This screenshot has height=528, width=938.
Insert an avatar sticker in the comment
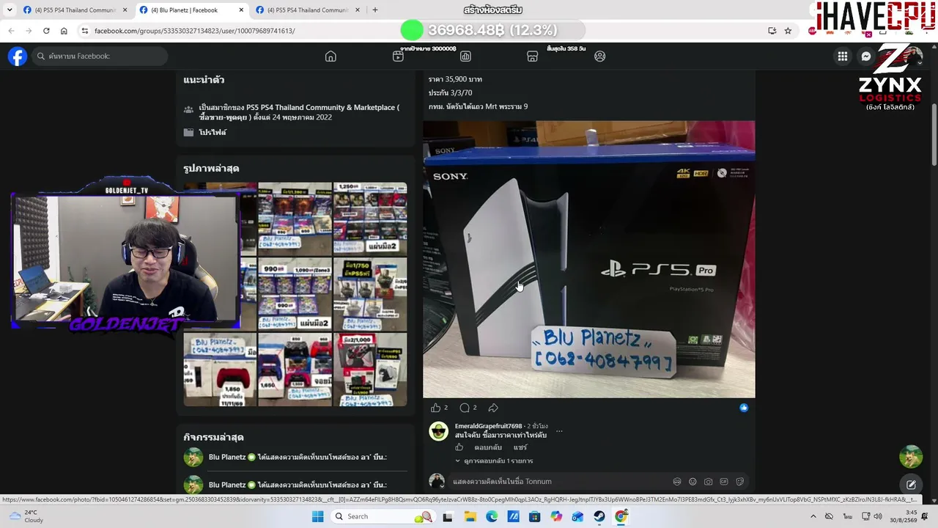[677, 482]
